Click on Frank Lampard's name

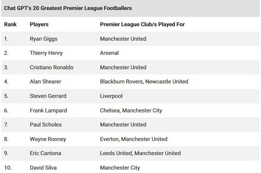pyautogui.click(x=48, y=110)
